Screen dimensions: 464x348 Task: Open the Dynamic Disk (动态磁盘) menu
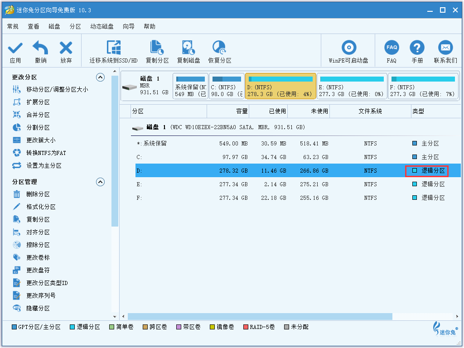pos(102,27)
